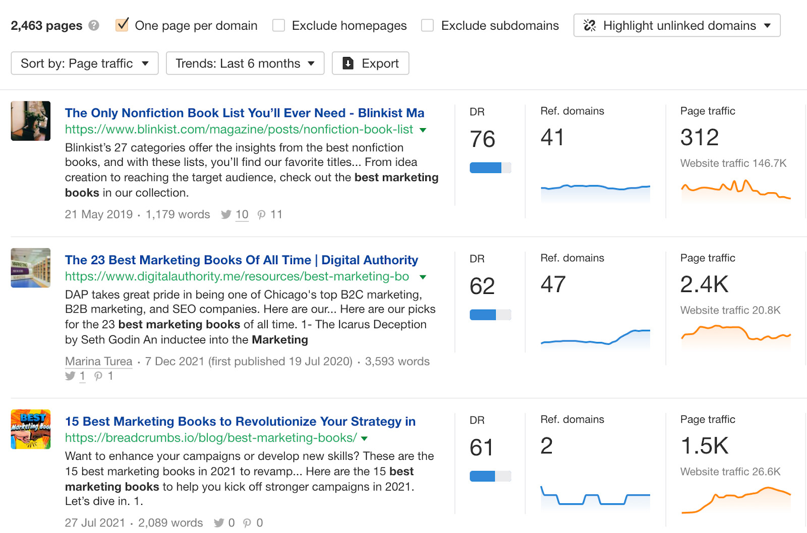Click the Twitter icon on the breadcrumbs result
Screen dimensions: 807x533
pos(219,523)
